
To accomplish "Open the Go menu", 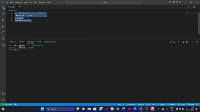I will (x=31, y=2).
